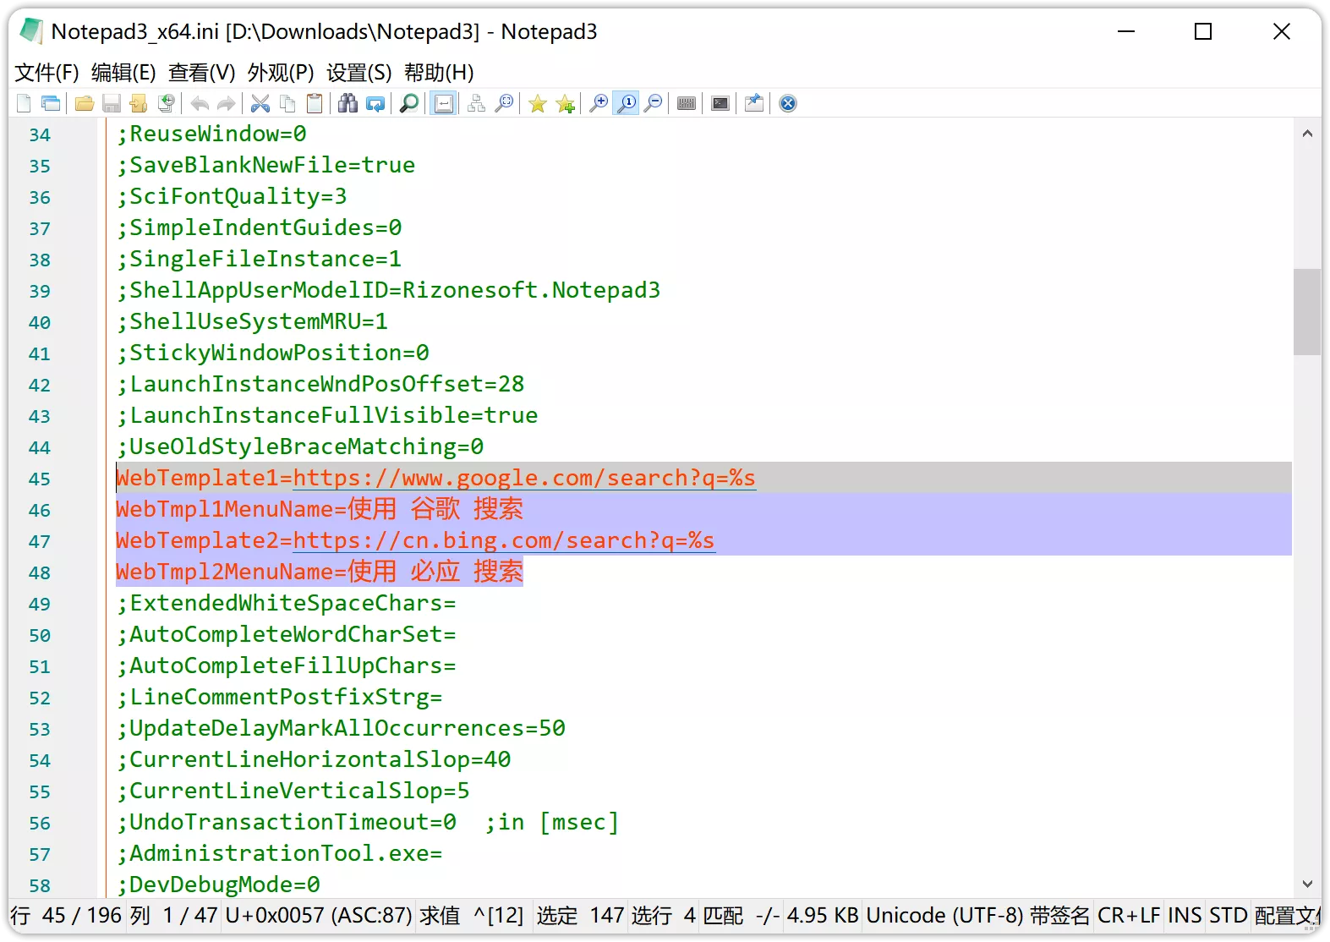Viewport: 1330px width, 942px height.
Task: Toggle INS insert mode in status bar
Action: pos(1185,916)
